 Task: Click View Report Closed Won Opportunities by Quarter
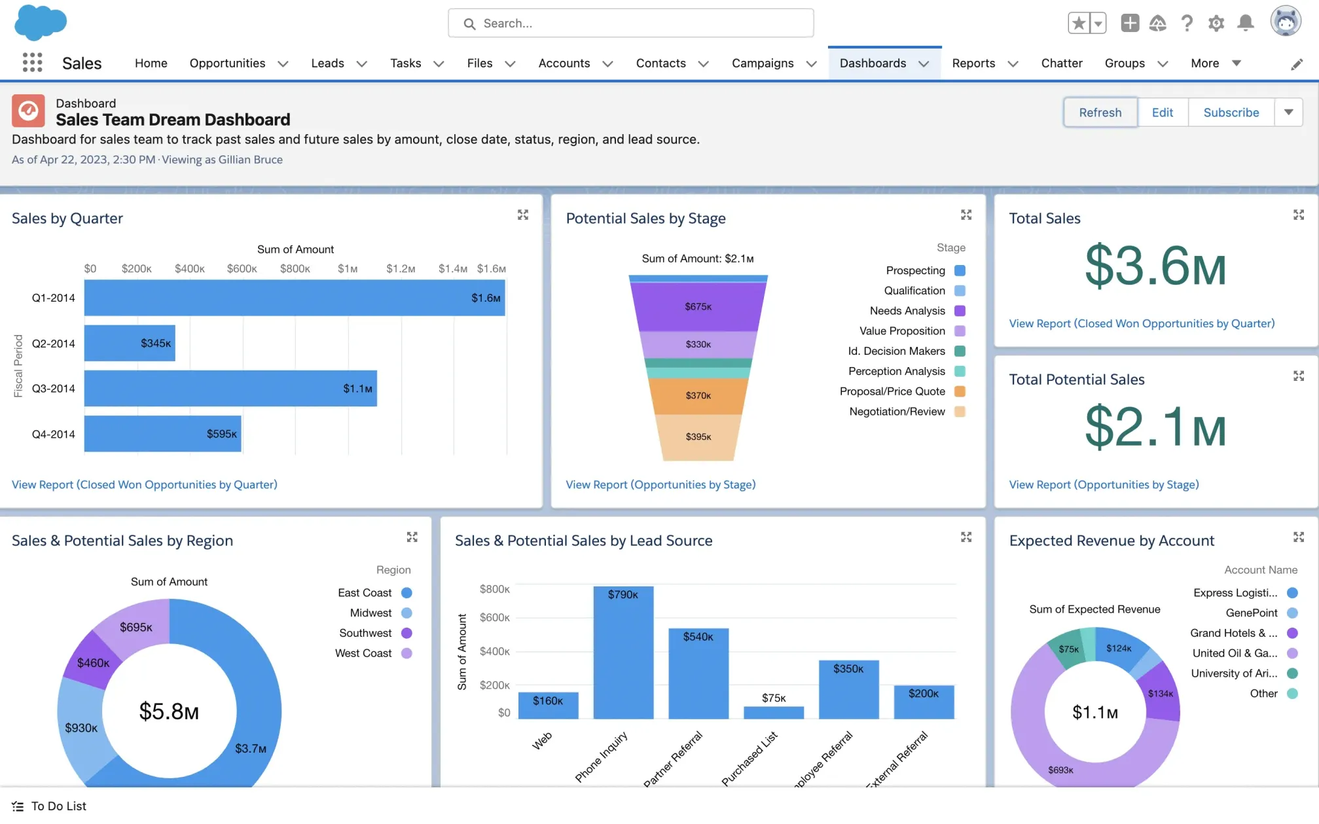[144, 484]
